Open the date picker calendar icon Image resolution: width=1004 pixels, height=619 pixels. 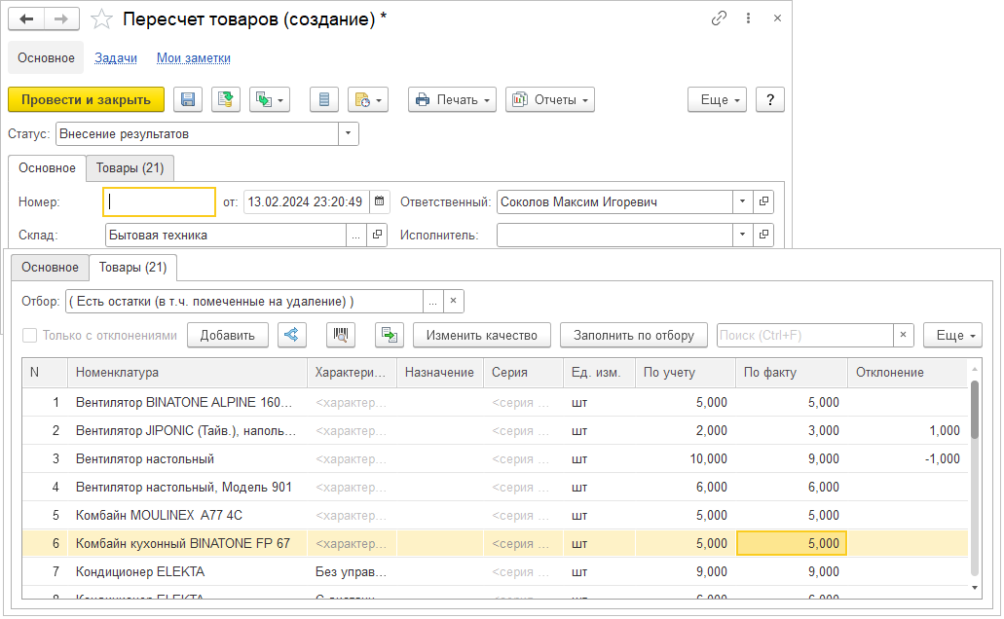point(379,202)
